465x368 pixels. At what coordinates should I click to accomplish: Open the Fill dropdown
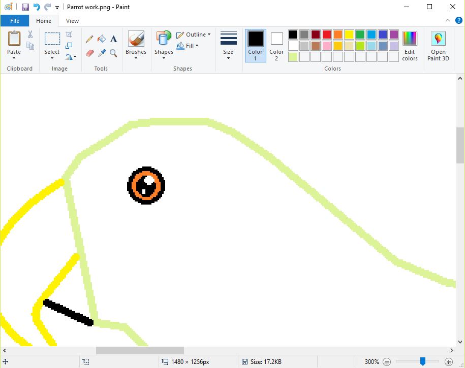click(188, 46)
